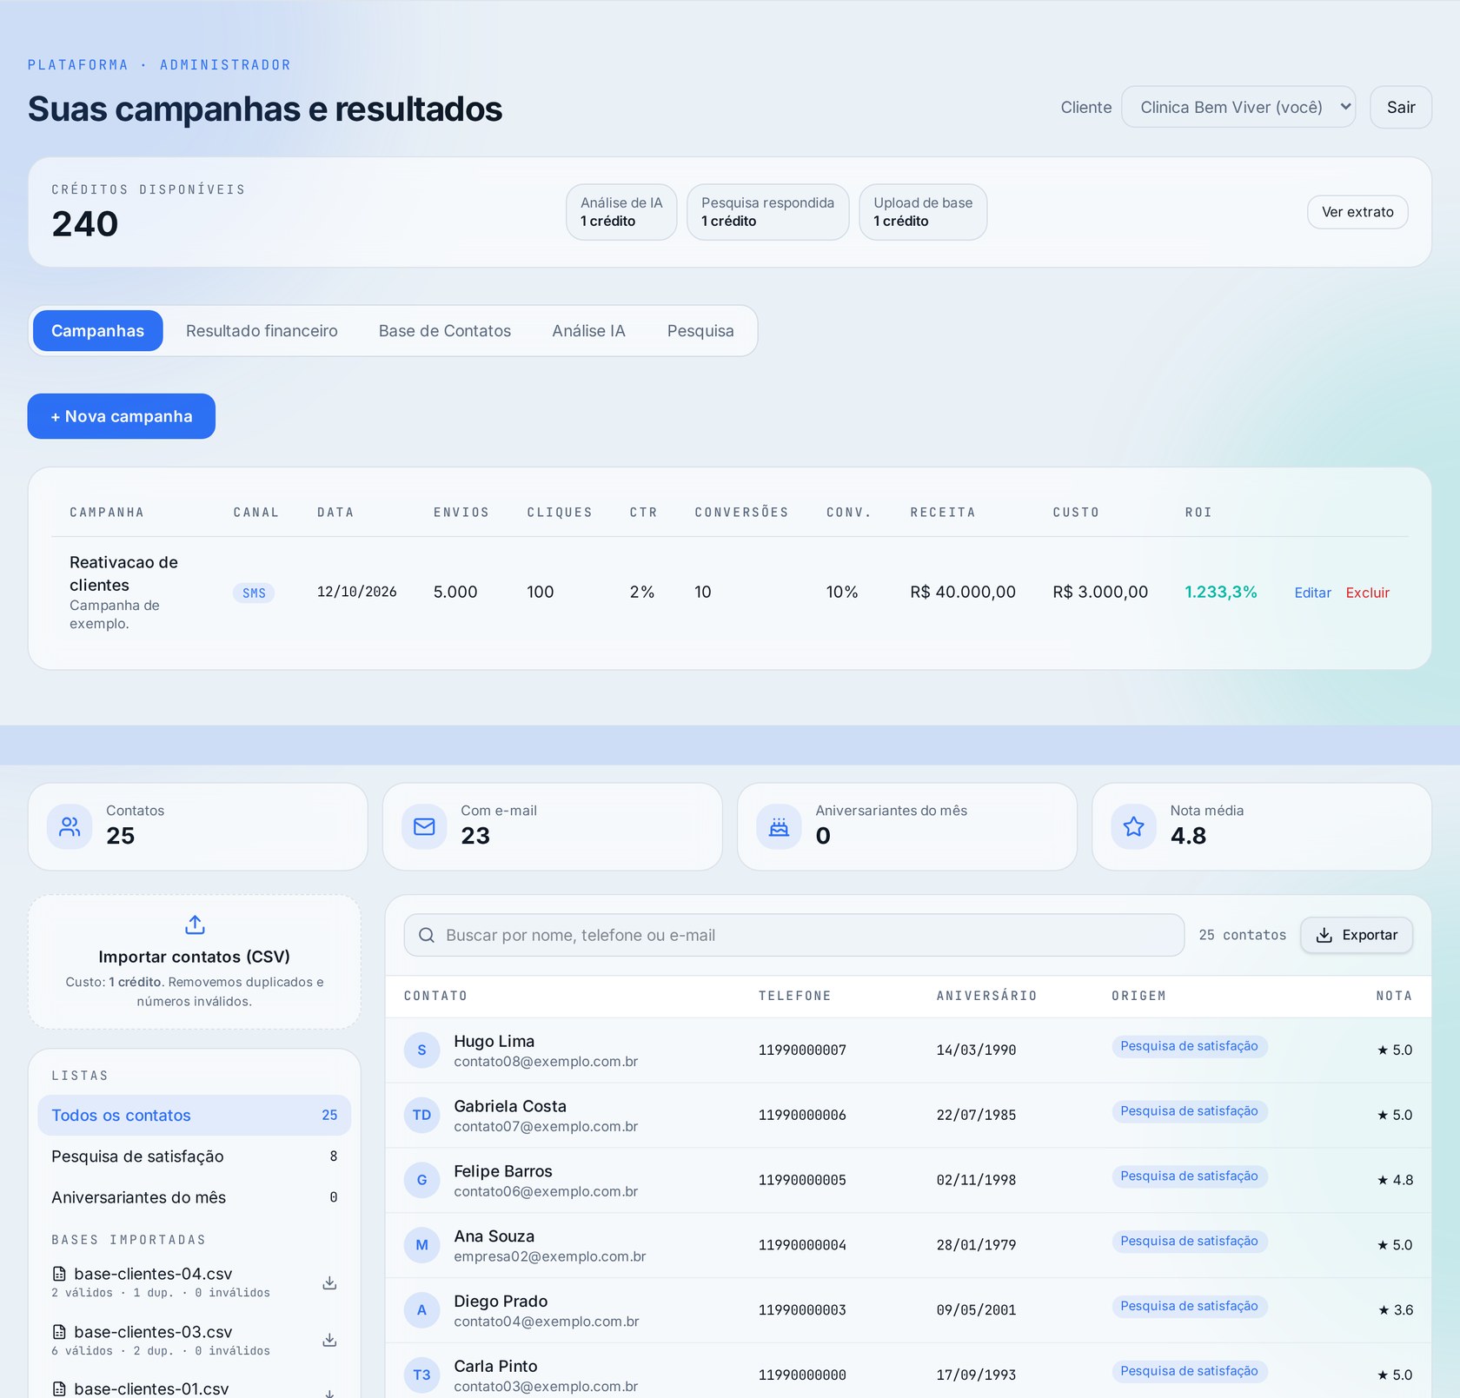The image size is (1460, 1398).
Task: Open Resultado financeiro tab
Action: (262, 330)
